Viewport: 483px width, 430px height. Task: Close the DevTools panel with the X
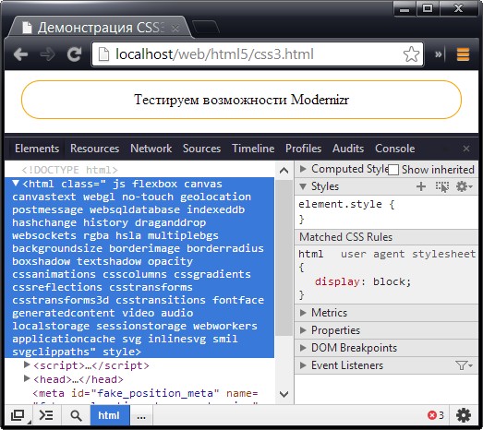click(x=466, y=149)
